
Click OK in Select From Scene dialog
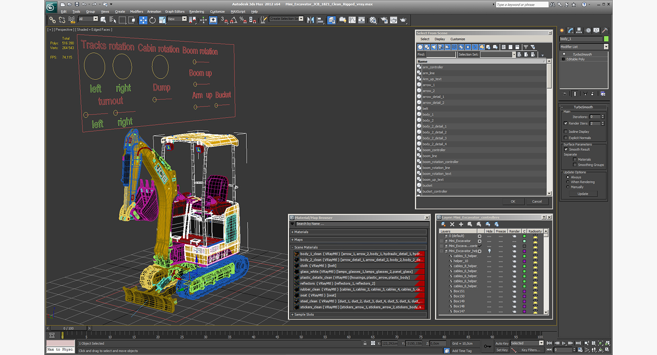(x=513, y=201)
